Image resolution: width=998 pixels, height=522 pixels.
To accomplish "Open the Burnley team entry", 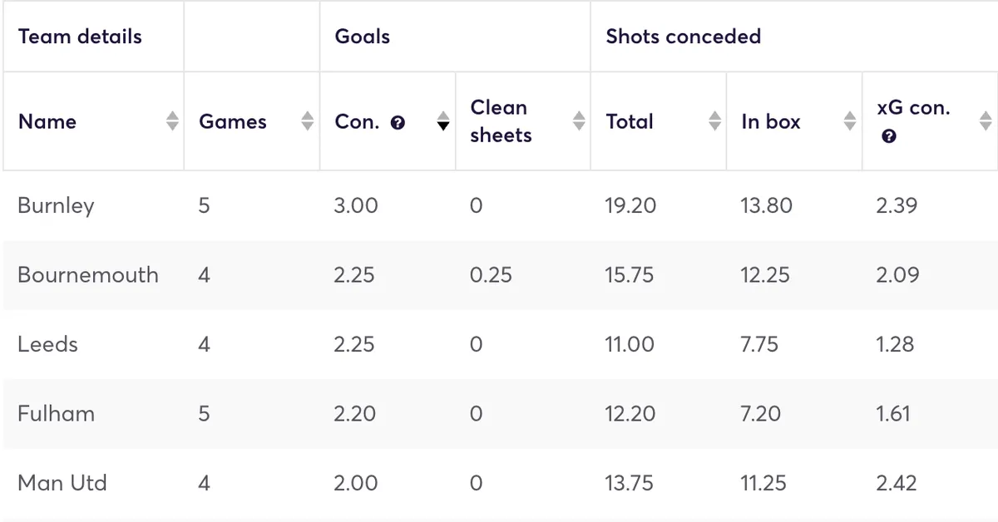I will coord(55,206).
